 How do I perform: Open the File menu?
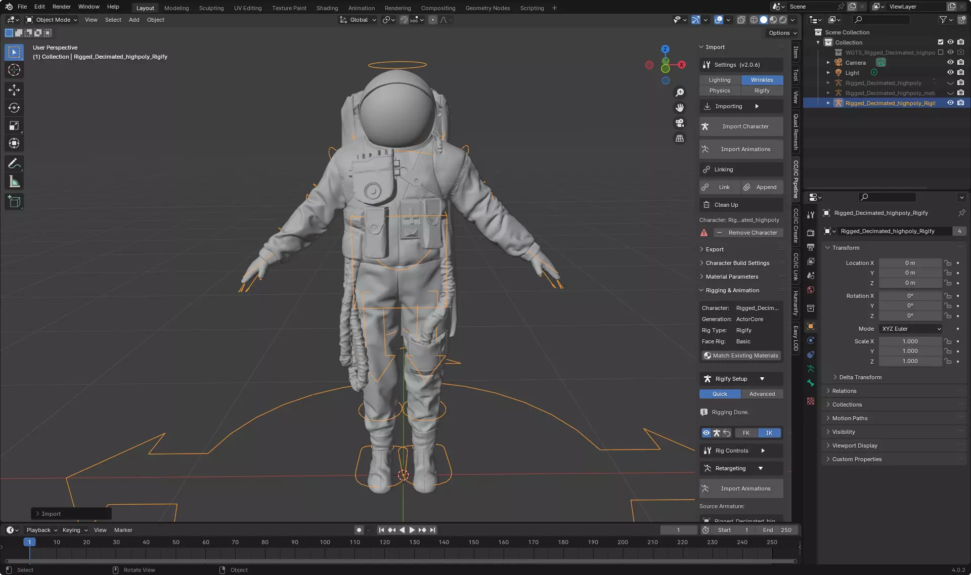click(x=22, y=7)
